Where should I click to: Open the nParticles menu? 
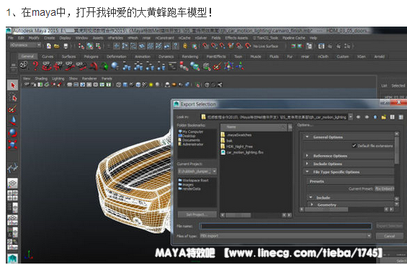pyautogui.click(x=115, y=38)
